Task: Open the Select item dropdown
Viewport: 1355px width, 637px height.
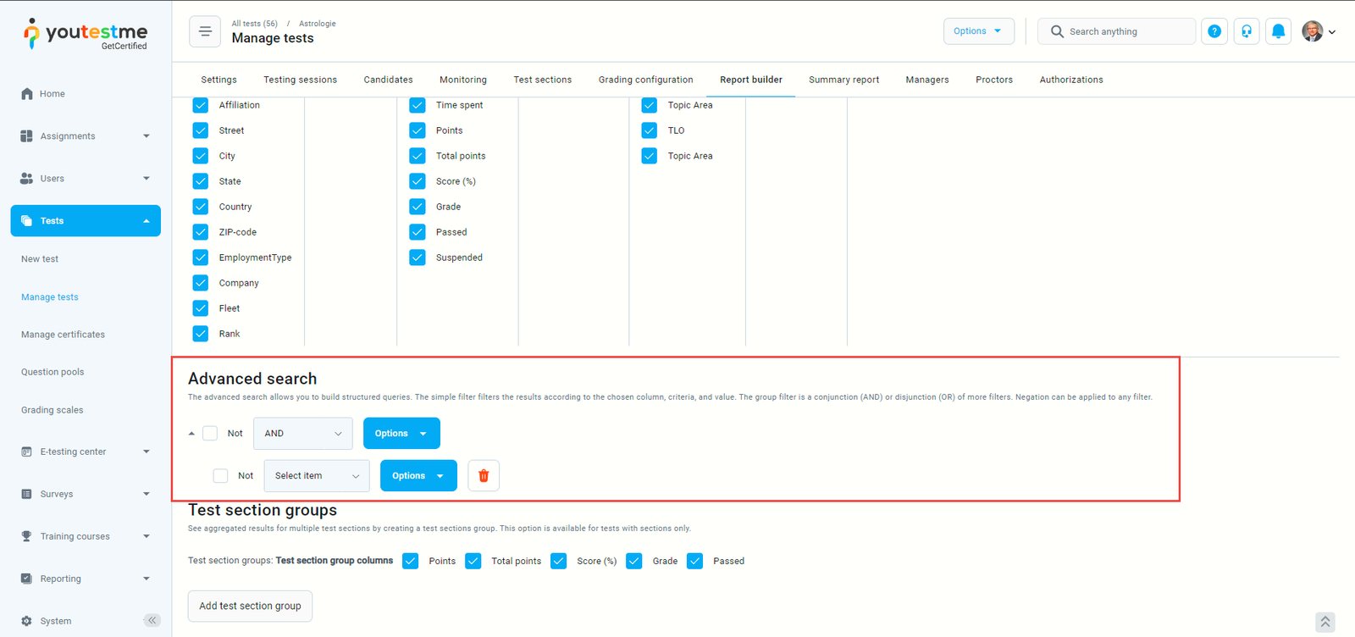Action: tap(317, 476)
